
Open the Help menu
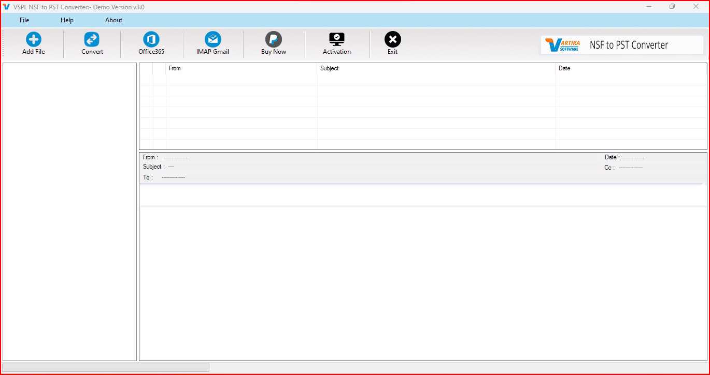(x=67, y=20)
